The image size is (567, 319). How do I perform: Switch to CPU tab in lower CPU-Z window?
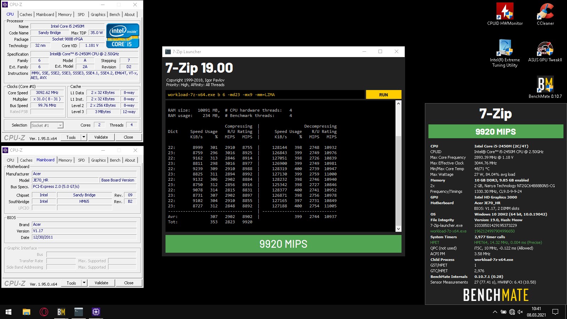click(11, 160)
